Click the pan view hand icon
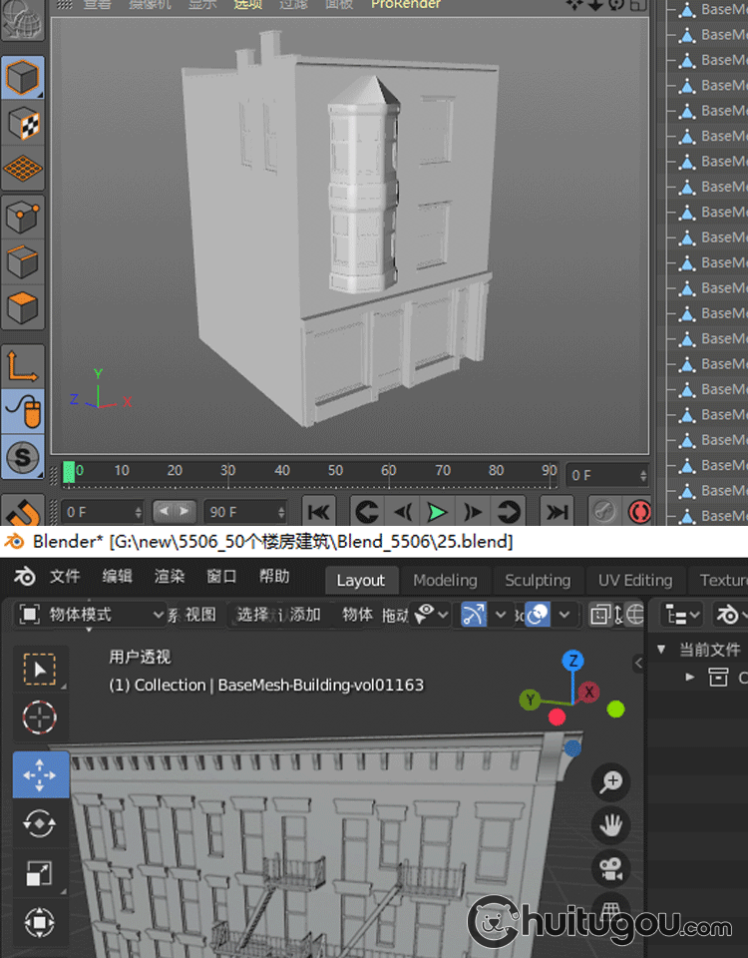This screenshot has width=748, height=958. pos(611,825)
